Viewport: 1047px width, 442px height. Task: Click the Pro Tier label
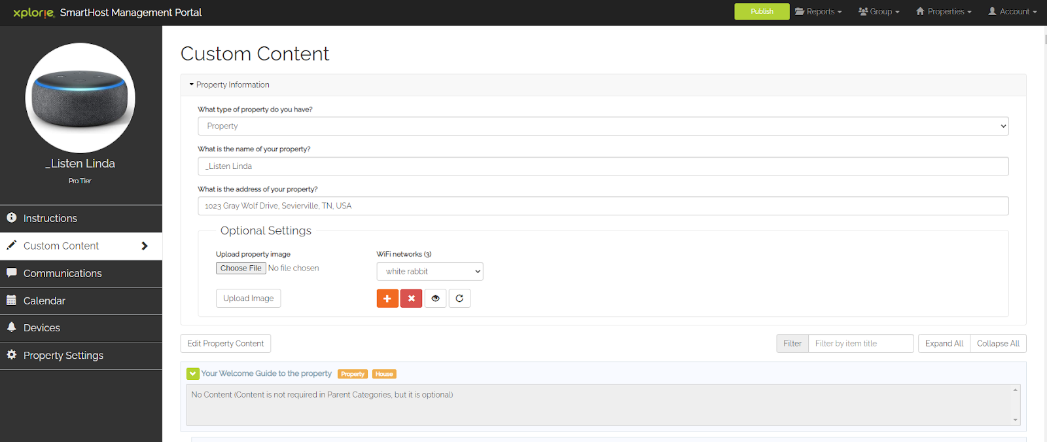click(x=80, y=181)
